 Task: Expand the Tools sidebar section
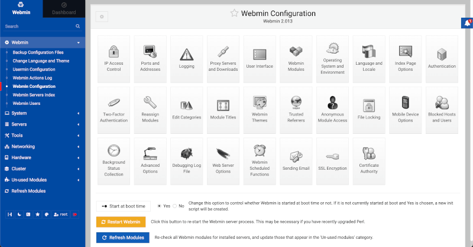coord(43,136)
